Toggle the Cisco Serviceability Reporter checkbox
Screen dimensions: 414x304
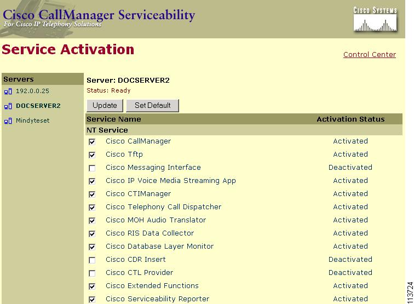[92, 300]
